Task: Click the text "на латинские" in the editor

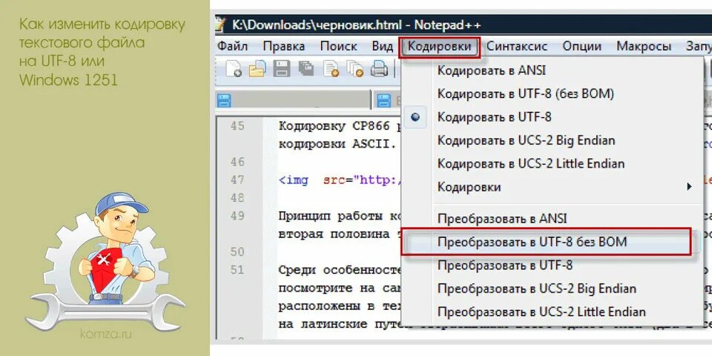Action: (x=323, y=324)
